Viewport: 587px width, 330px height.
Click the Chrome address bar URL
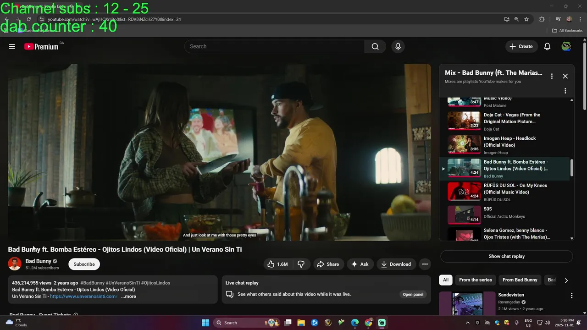tap(115, 19)
